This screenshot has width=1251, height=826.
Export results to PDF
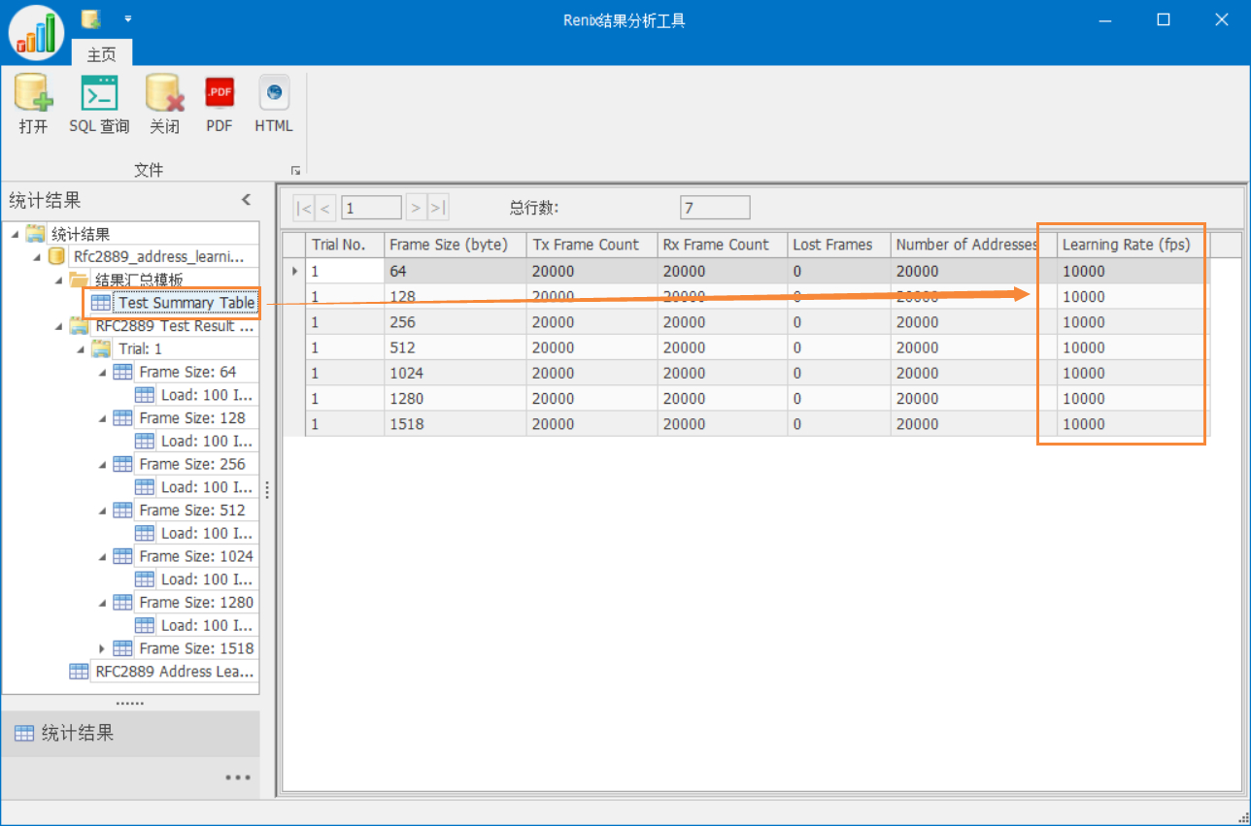click(220, 104)
